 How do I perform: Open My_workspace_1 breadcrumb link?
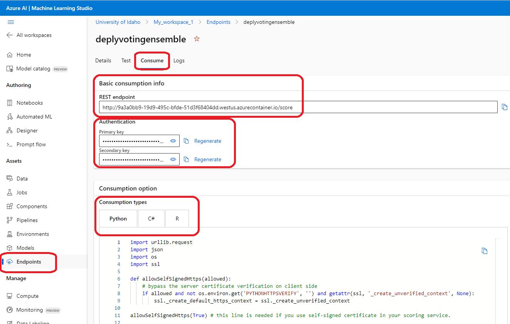[173, 22]
